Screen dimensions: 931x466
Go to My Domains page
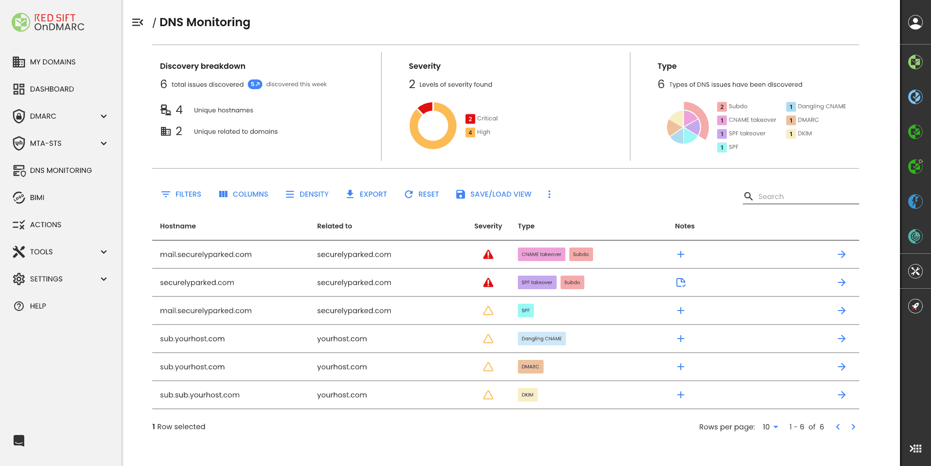click(52, 62)
